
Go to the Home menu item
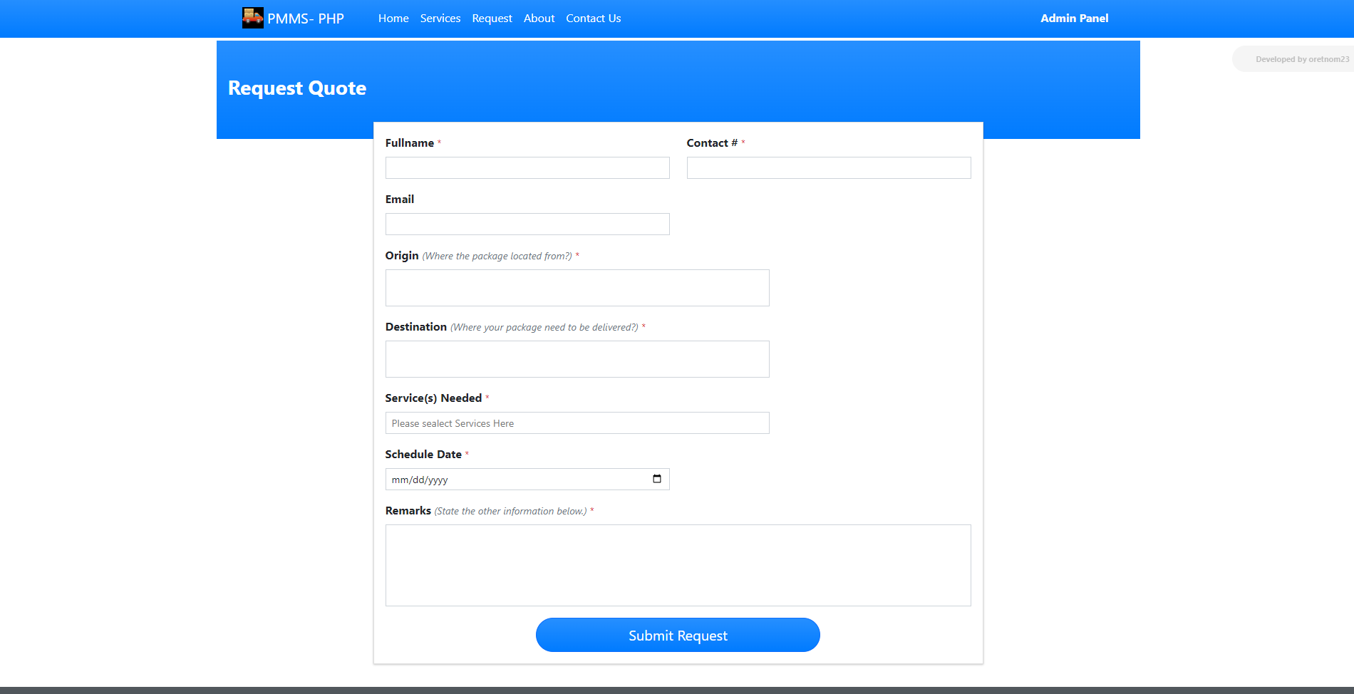click(x=393, y=19)
